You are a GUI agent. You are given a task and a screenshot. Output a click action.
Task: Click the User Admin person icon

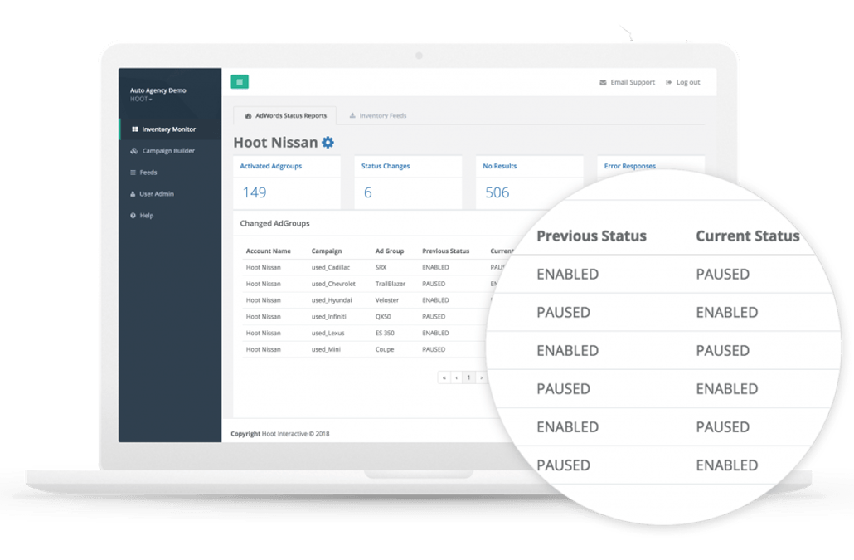[133, 194]
